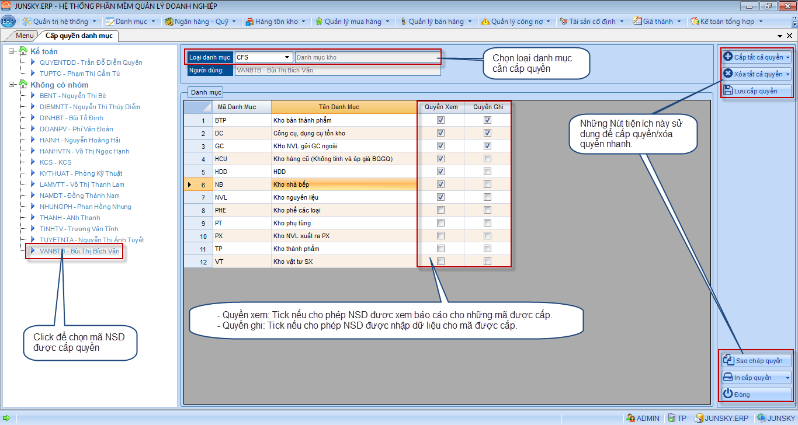Click the Xóa tất cả quyền button
The height and width of the screenshot is (425, 798).
(754, 74)
